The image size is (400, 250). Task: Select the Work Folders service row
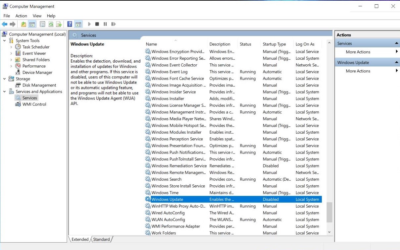click(x=233, y=233)
